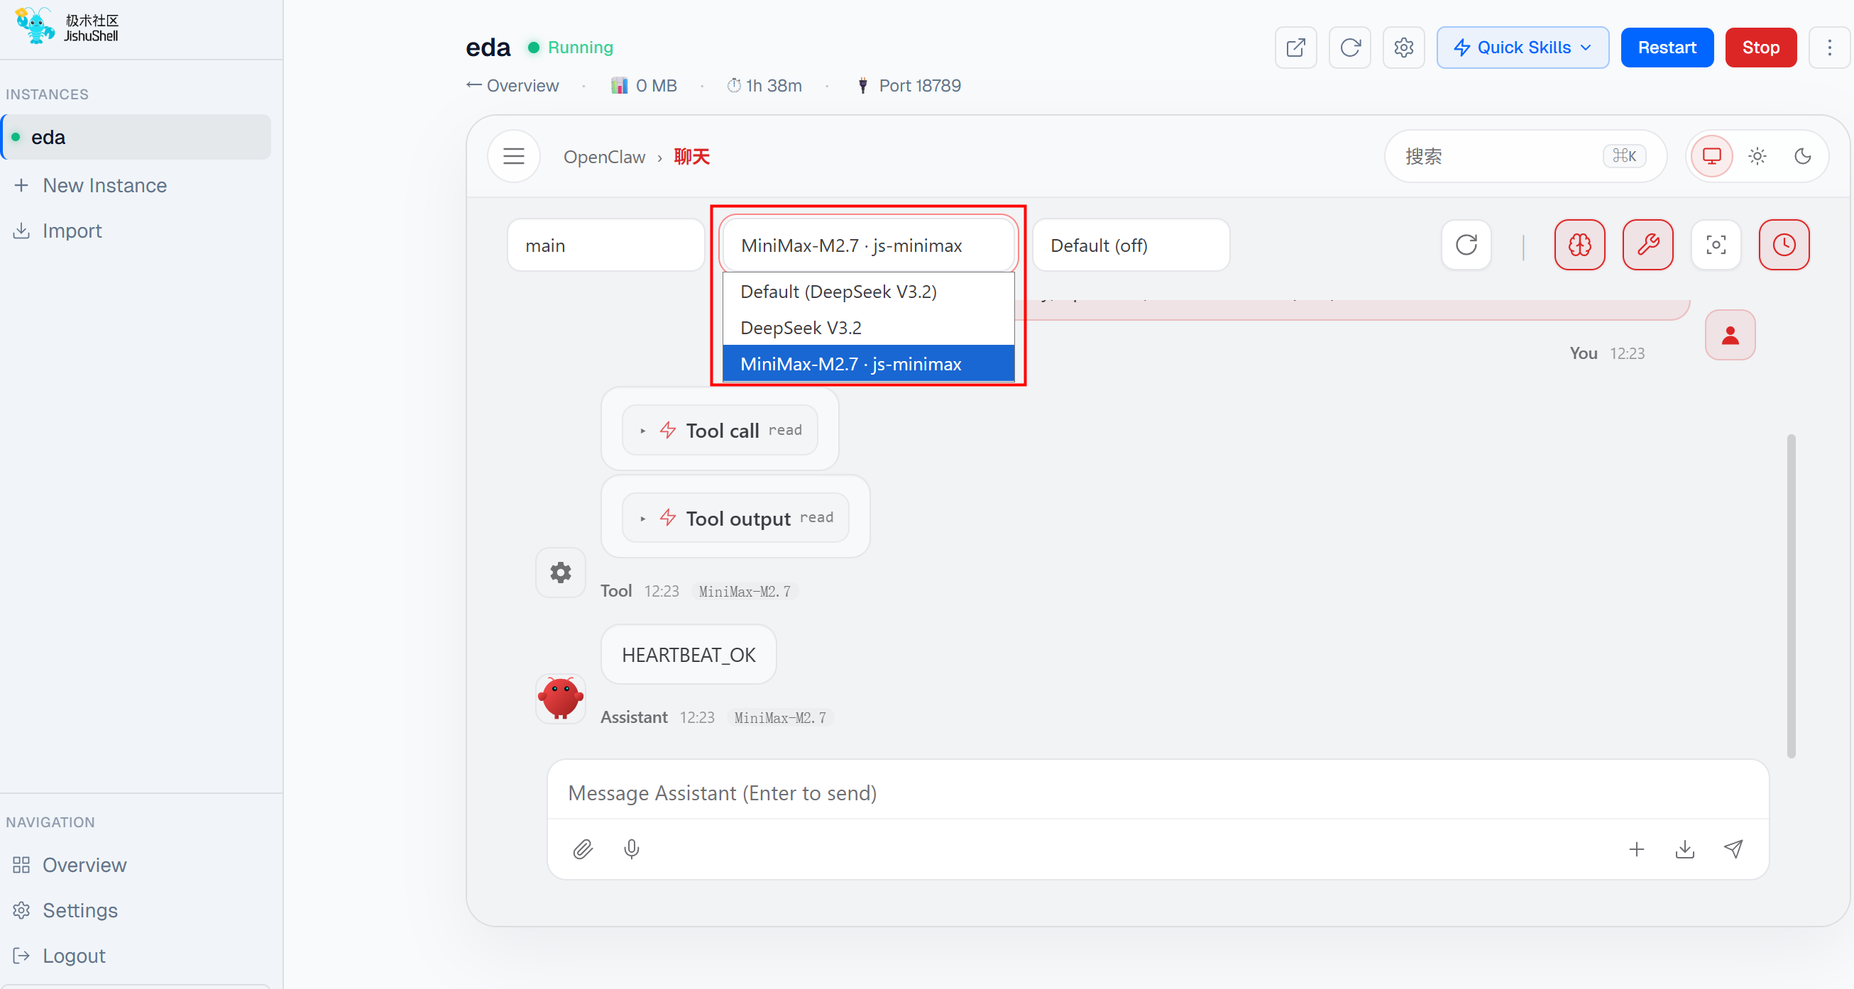Refresh the chat session

[1466, 245]
